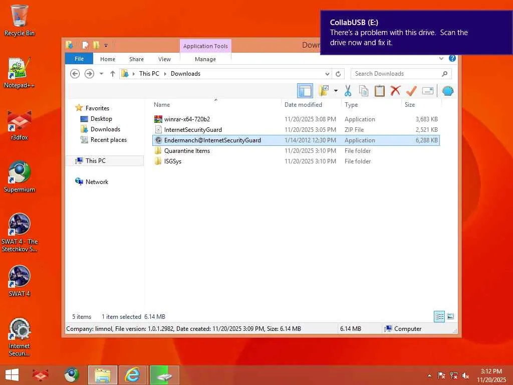Screen dimensions: 513x385
Task: Click Properties icon in quick access toolbar
Action: click(85, 45)
